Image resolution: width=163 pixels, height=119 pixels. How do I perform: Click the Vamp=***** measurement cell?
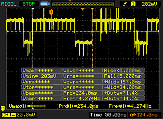coord(41,98)
